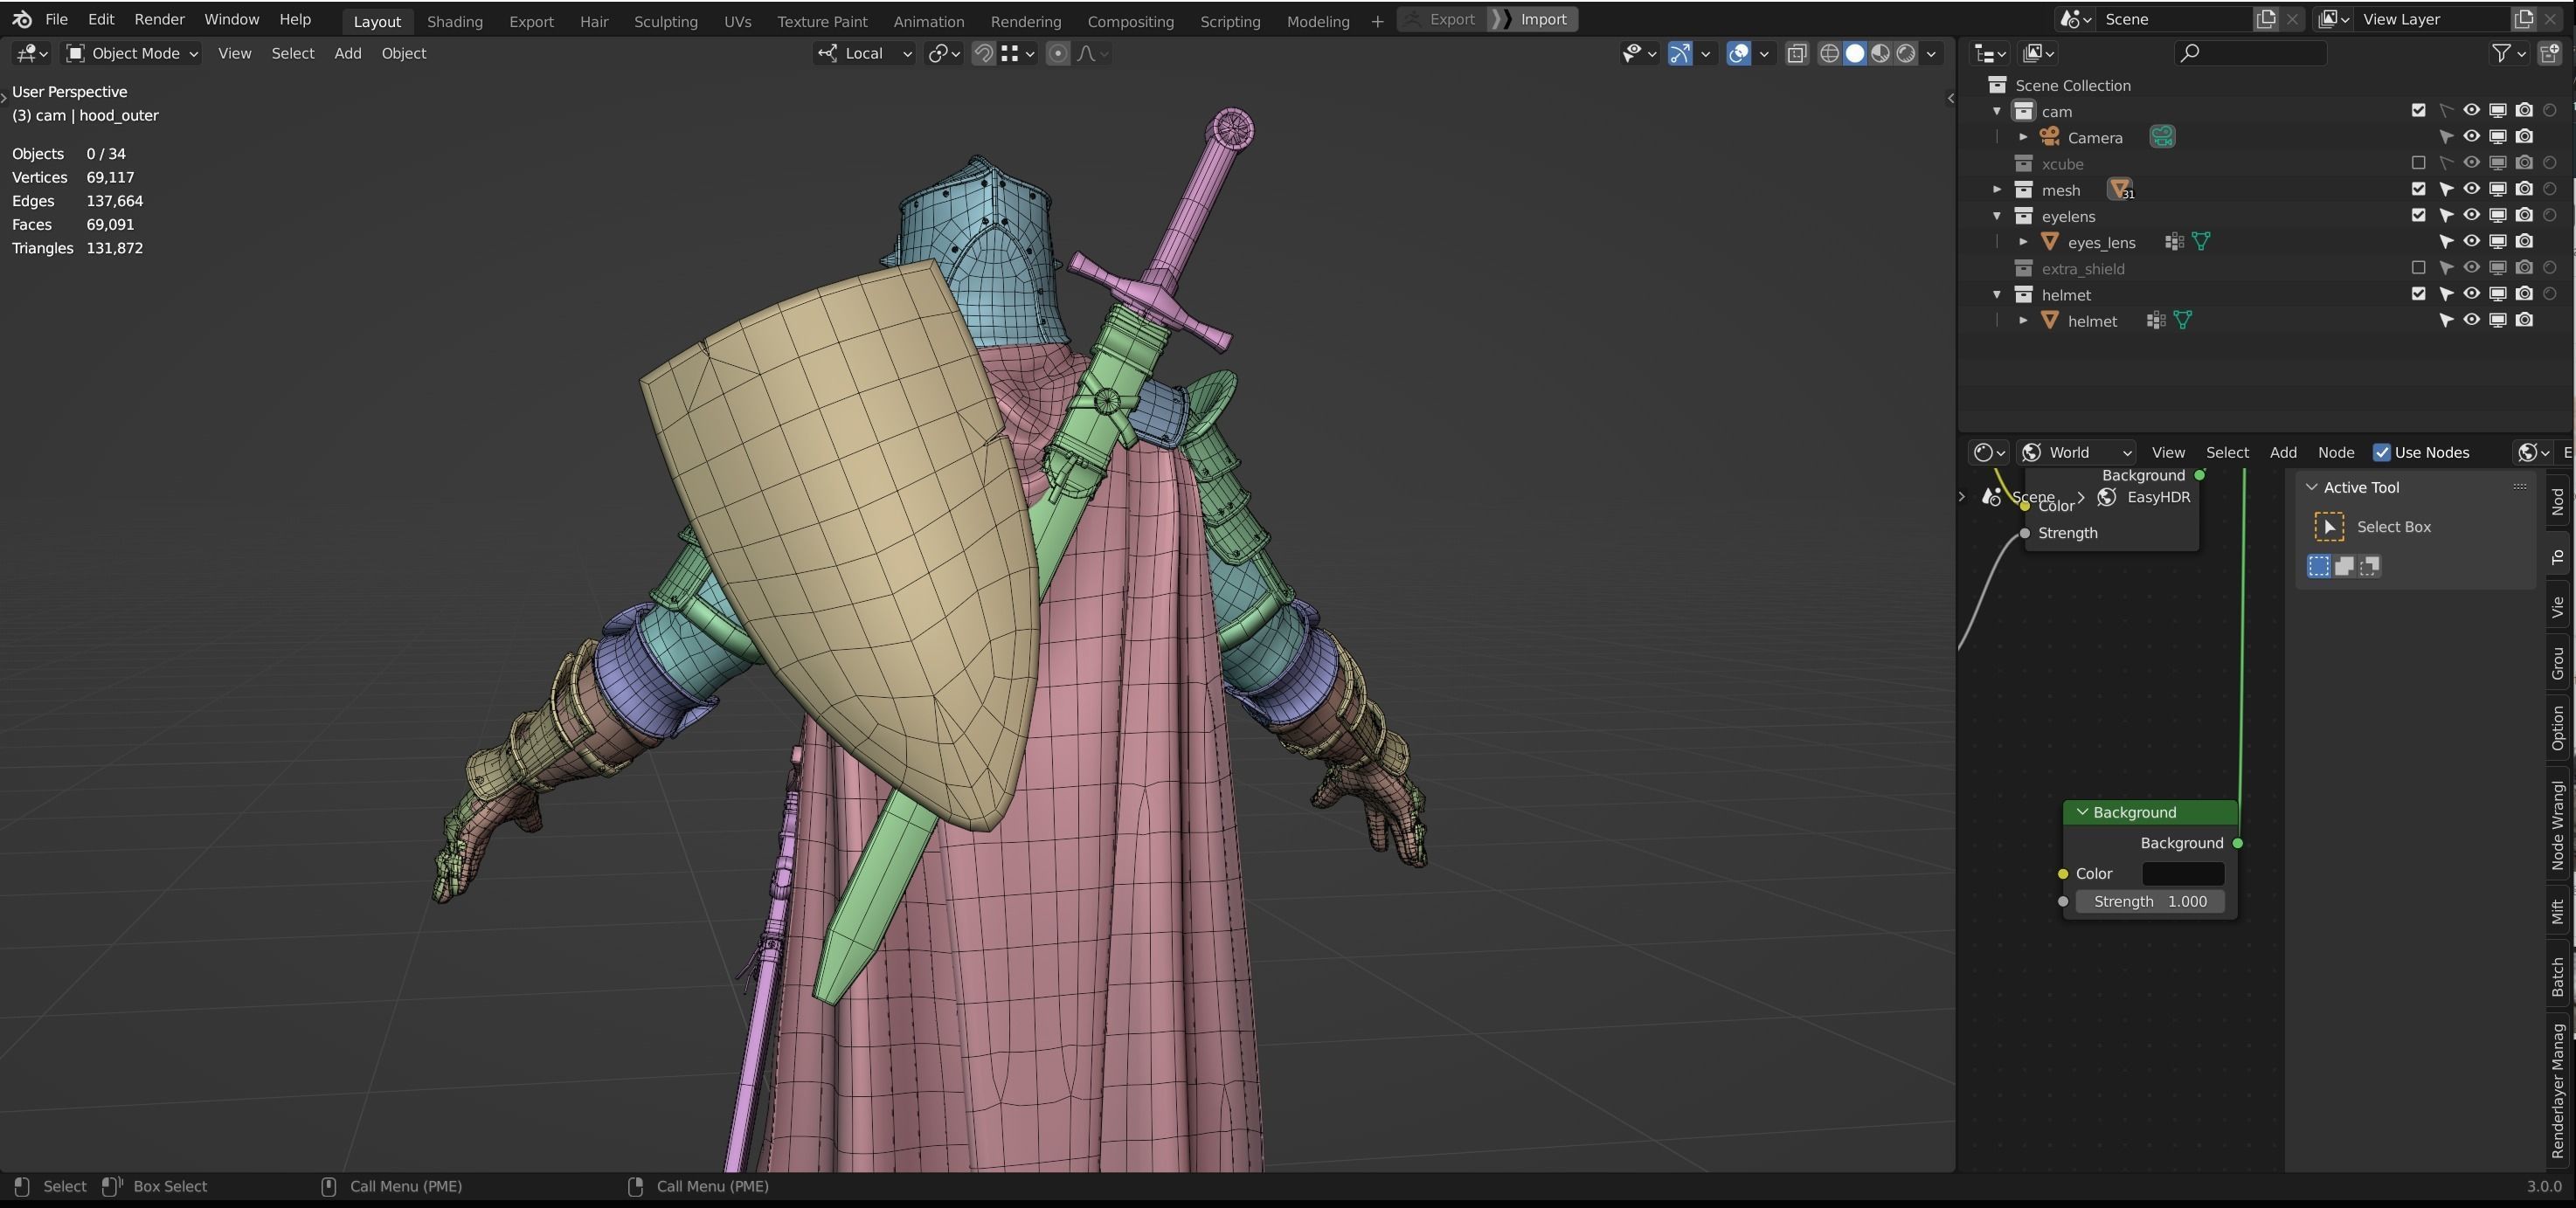Open the Render menu
This screenshot has width=2576, height=1208.
159,19
